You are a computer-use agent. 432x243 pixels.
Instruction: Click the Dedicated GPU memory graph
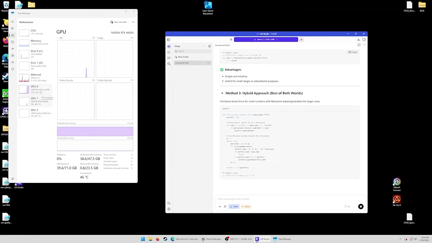tap(95, 131)
